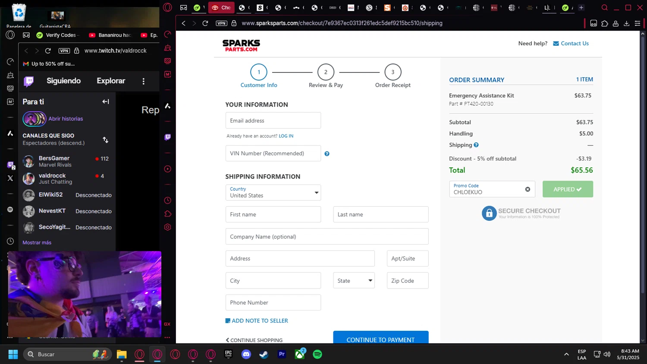Open the browser profile account icon
Image resolution: width=647 pixels, height=364 pixels.
pos(616,23)
